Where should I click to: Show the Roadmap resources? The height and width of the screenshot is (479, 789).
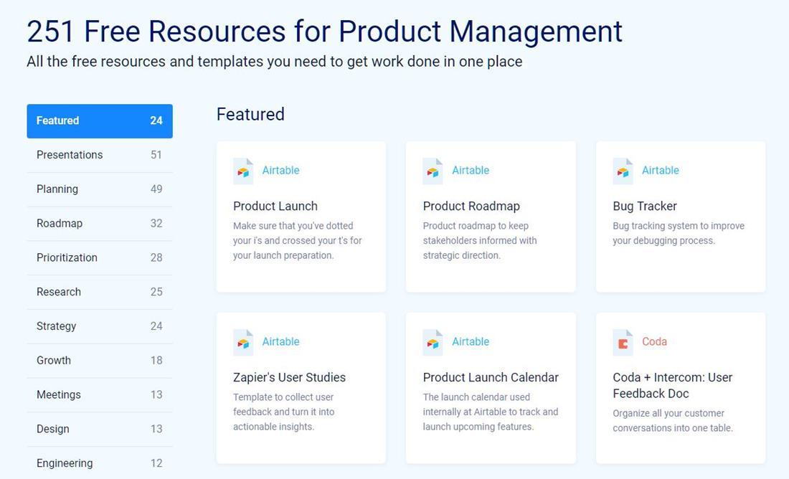pyautogui.click(x=100, y=224)
